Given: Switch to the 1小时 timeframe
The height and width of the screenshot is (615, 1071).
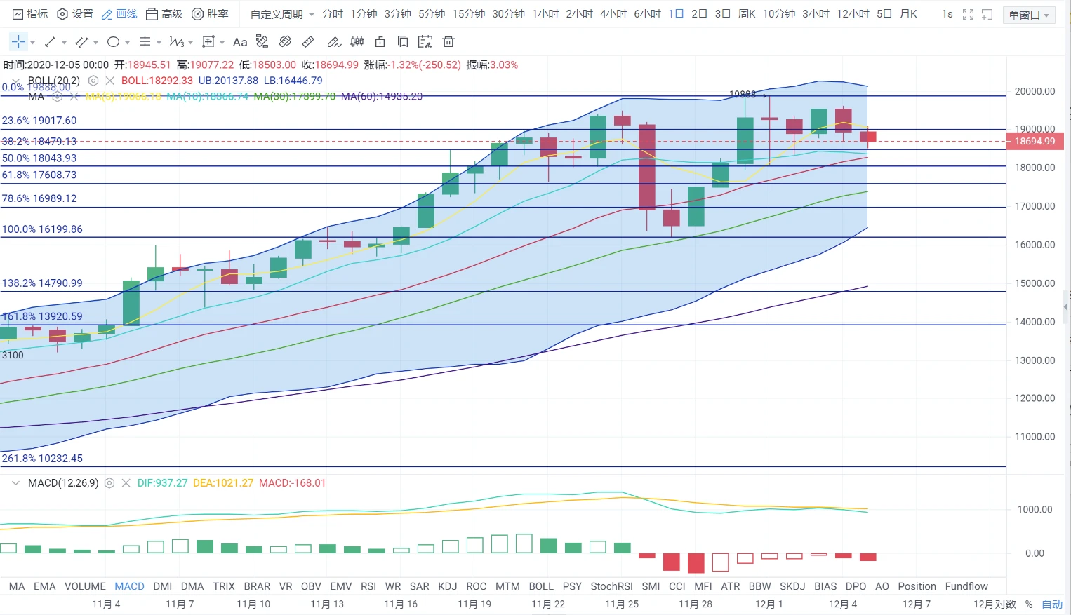Looking at the screenshot, I should tap(545, 14).
